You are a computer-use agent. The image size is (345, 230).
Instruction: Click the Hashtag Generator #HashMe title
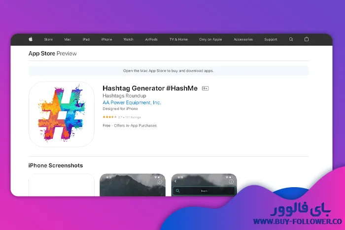click(x=150, y=88)
